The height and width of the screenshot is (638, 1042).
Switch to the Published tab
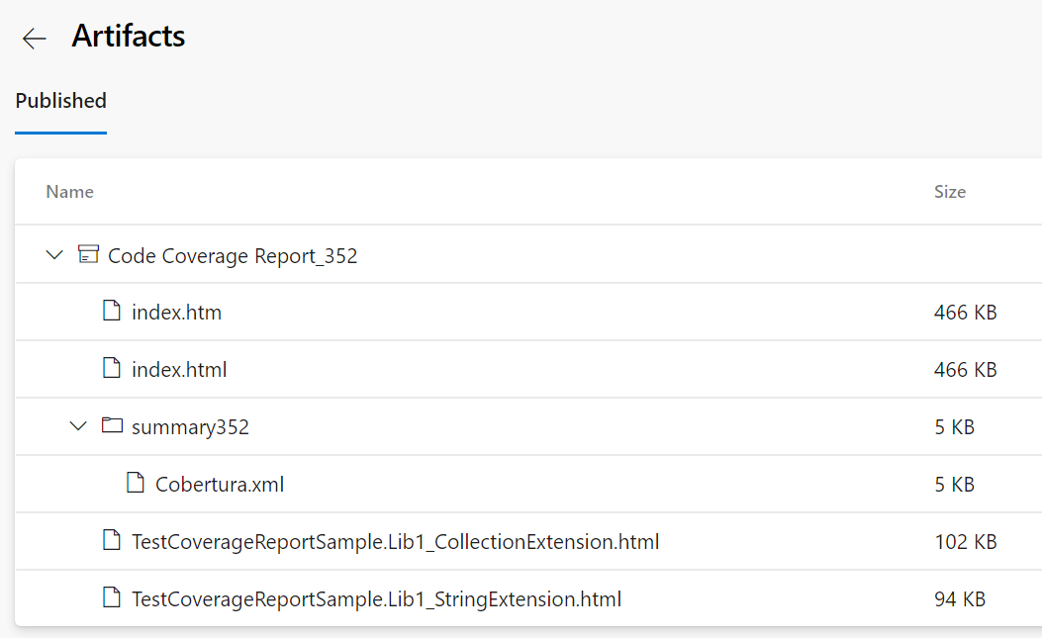click(61, 101)
